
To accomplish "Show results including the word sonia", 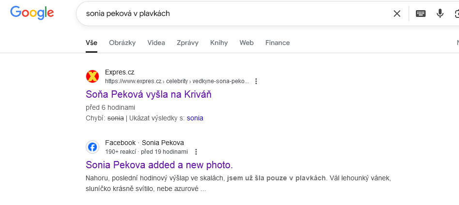I will click(195, 118).
